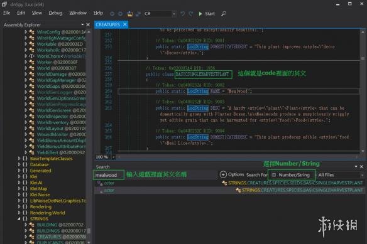
Task: Open the Debug menu
Action: pyautogui.click(x=55, y=13)
